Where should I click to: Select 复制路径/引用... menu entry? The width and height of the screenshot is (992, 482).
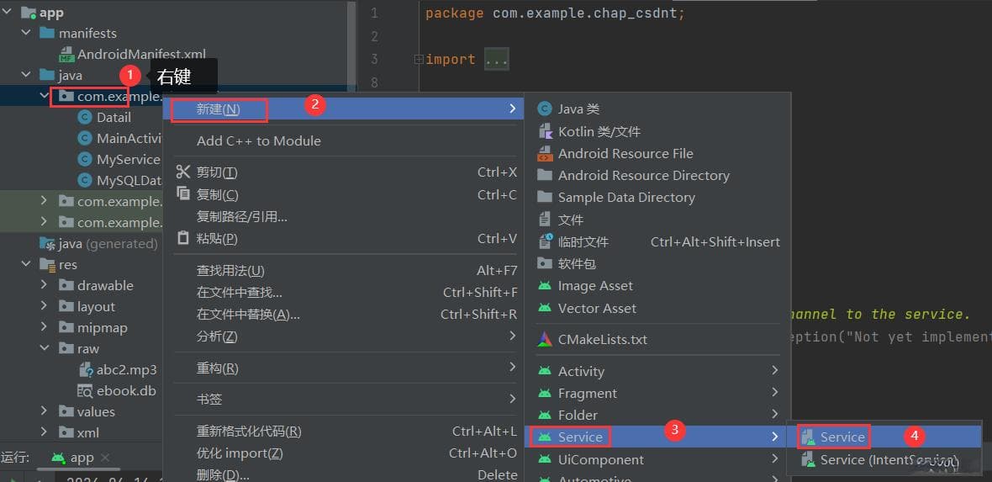(344, 217)
